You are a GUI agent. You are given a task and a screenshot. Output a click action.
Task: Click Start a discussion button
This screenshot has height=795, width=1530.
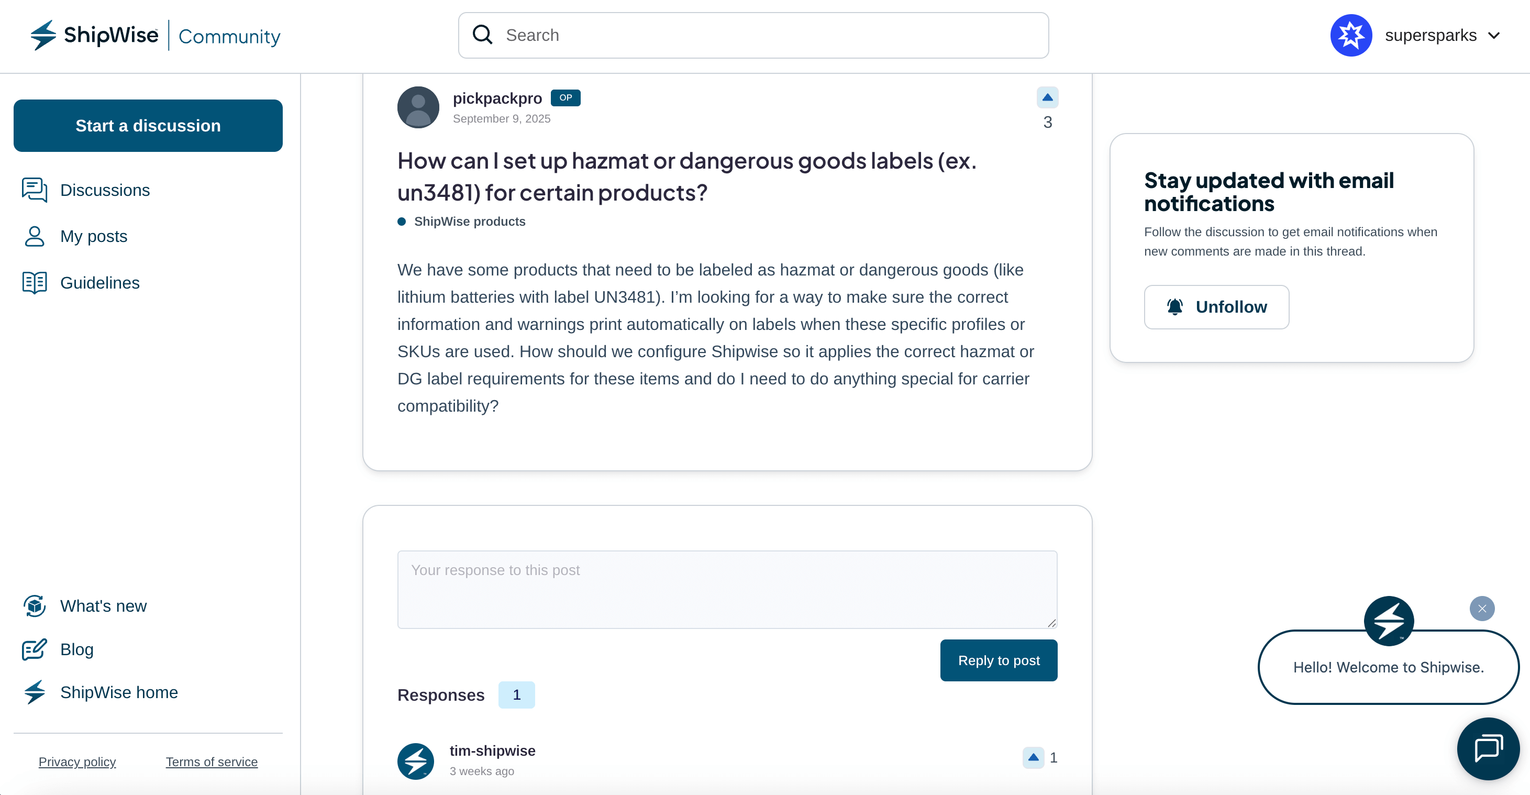tap(148, 126)
